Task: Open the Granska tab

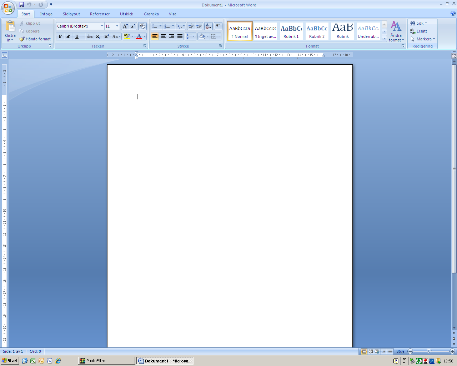Action: (x=151, y=14)
